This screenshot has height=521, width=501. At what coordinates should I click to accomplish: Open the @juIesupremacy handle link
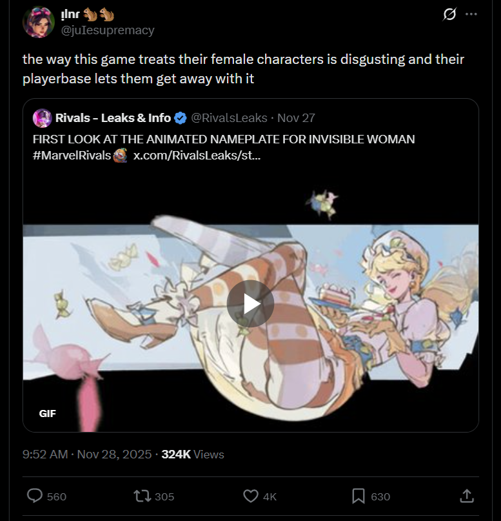click(108, 30)
